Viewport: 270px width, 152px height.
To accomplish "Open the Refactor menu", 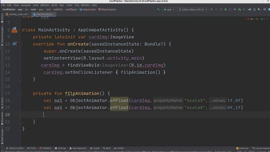I will click(45, 5).
